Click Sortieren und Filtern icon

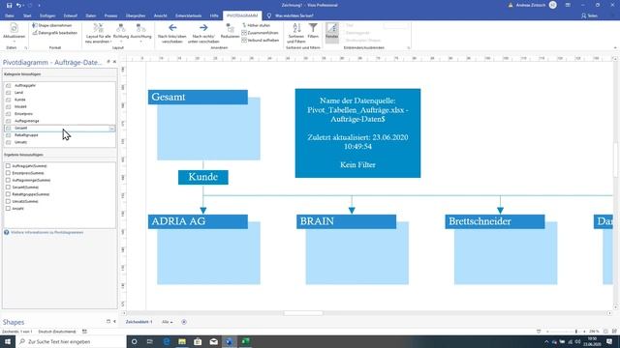click(x=296, y=28)
